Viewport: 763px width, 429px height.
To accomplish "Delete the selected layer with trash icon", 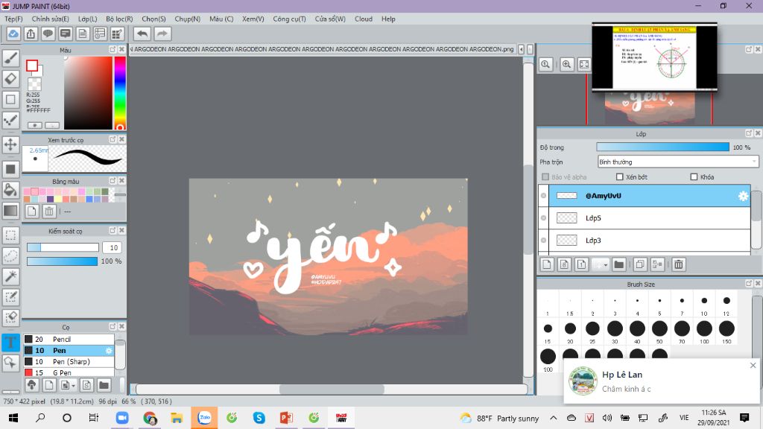I will (x=679, y=264).
